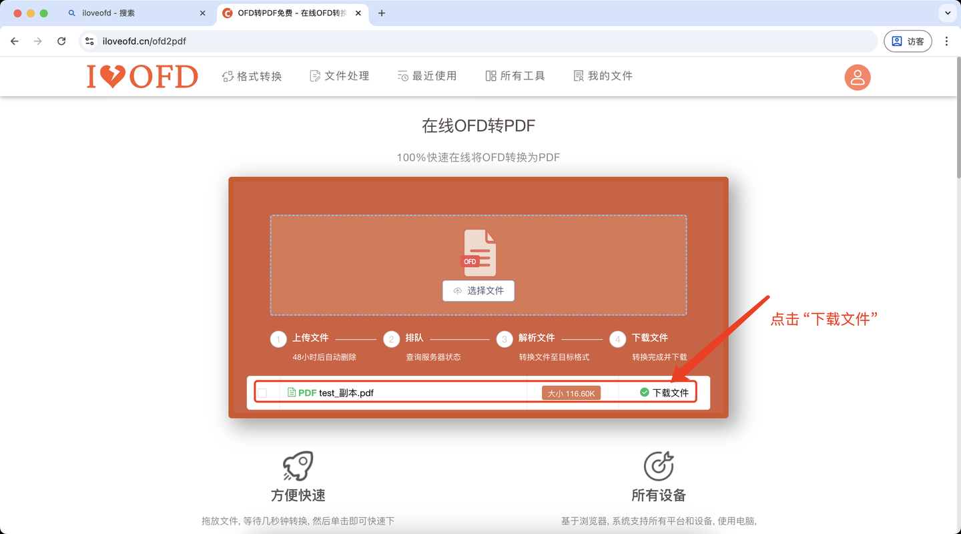This screenshot has height=534, width=961.
Task: Click the site information icon in address bar
Action: tap(89, 41)
